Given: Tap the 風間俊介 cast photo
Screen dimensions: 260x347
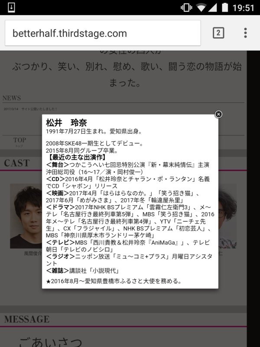Looking at the screenshot, I should pos(26,216).
